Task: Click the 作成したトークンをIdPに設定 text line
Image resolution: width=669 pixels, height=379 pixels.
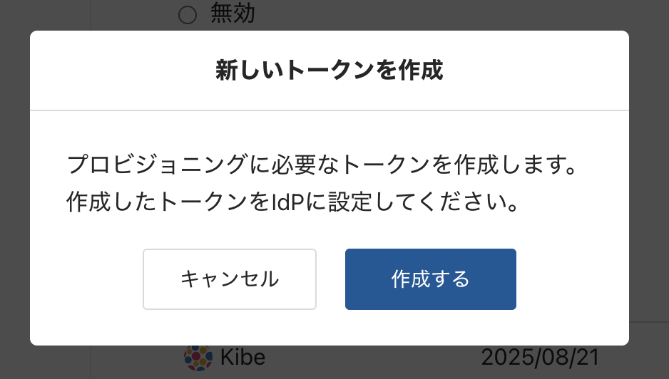Action: [291, 202]
